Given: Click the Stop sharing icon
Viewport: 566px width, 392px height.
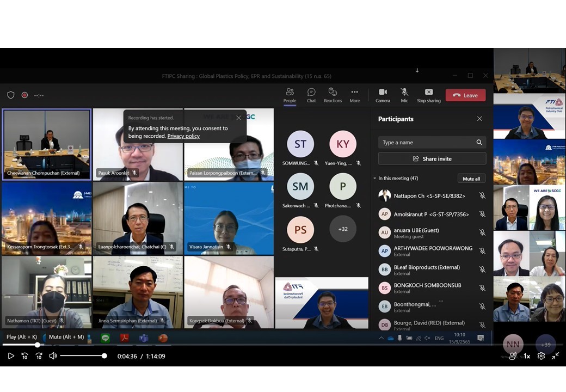Looking at the screenshot, I should [x=428, y=95].
